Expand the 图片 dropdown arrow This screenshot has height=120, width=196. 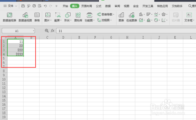tap(51, 20)
